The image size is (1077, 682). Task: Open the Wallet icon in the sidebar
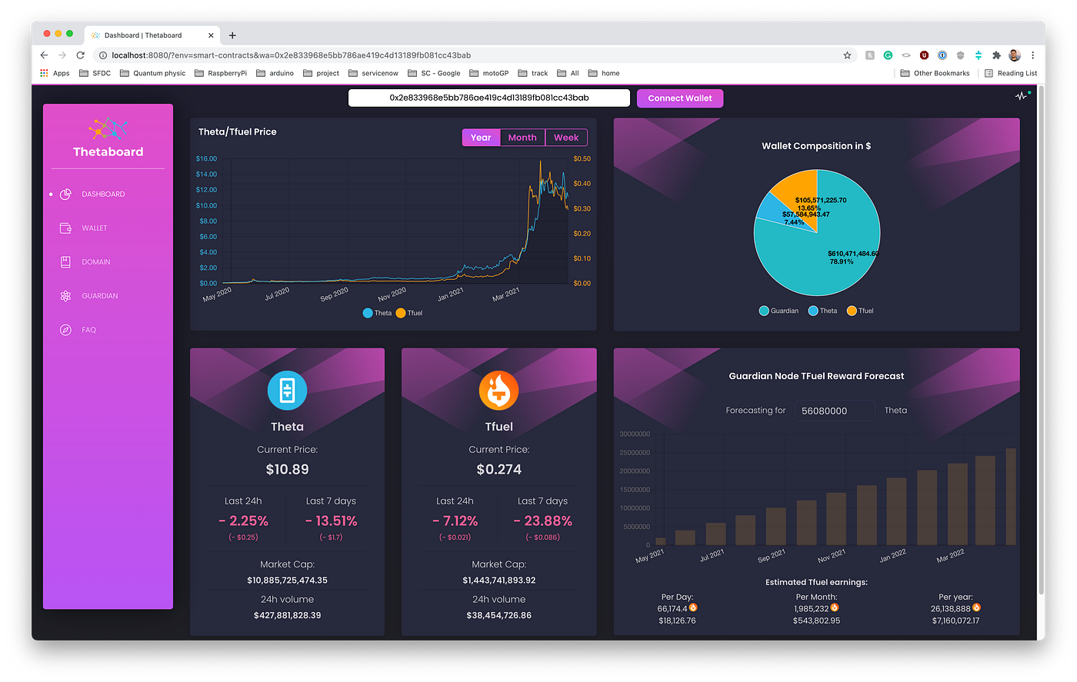(x=65, y=228)
